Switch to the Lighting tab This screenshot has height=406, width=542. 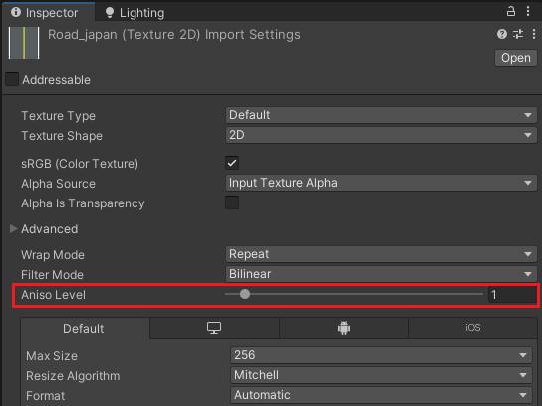click(135, 13)
